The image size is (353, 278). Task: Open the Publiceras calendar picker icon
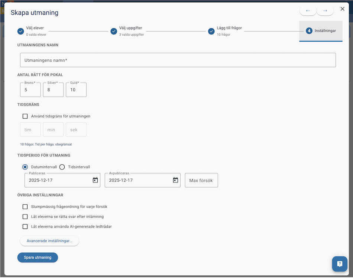(x=95, y=180)
